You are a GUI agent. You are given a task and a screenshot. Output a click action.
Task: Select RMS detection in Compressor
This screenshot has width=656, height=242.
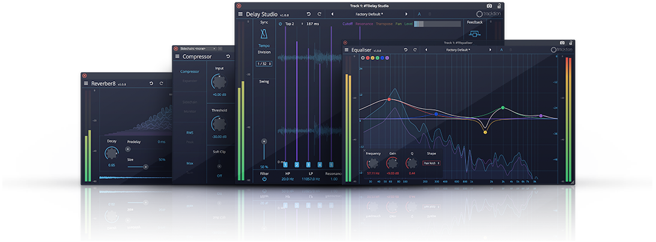coord(190,133)
